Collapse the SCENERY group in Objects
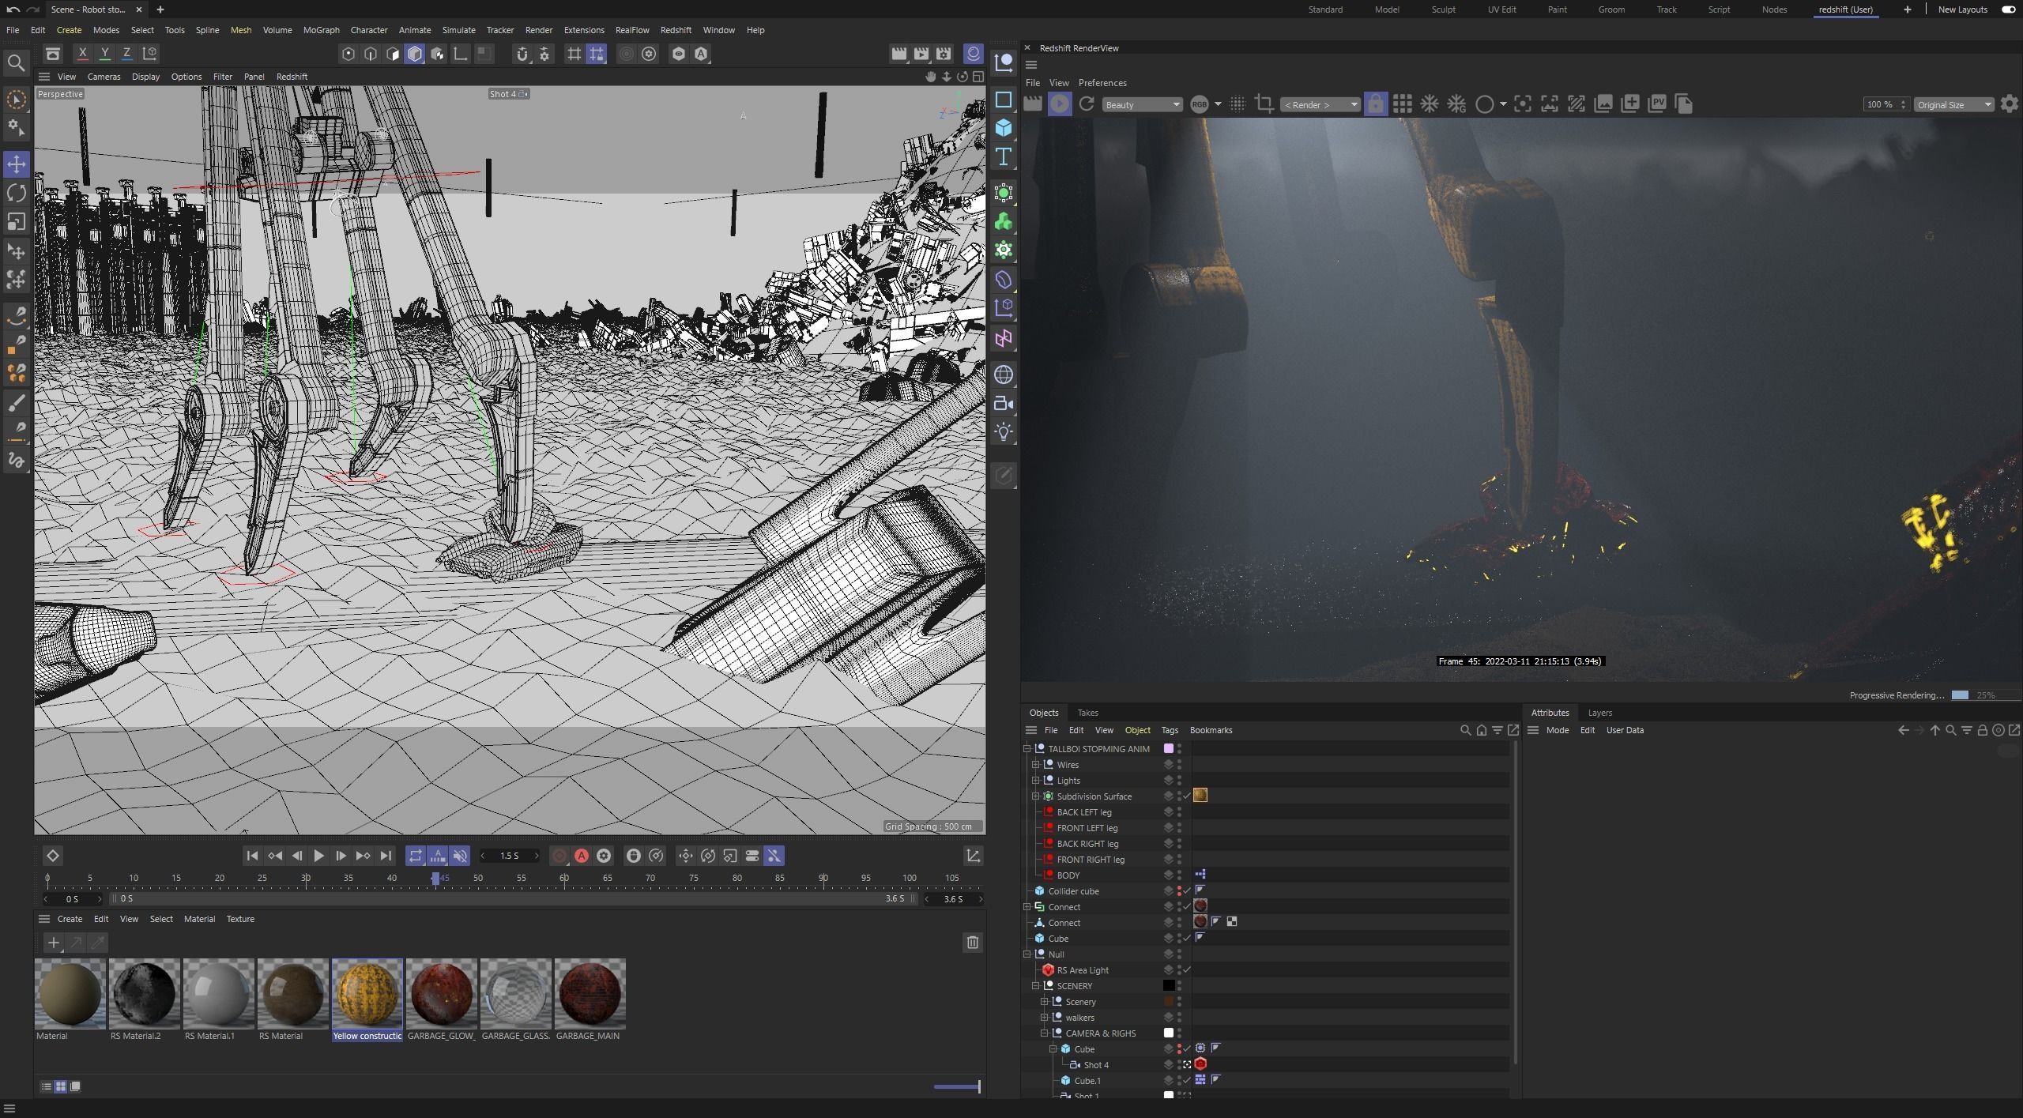 (x=1036, y=986)
